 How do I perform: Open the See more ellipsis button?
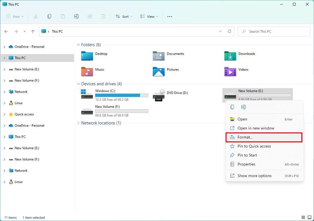coord(169,16)
